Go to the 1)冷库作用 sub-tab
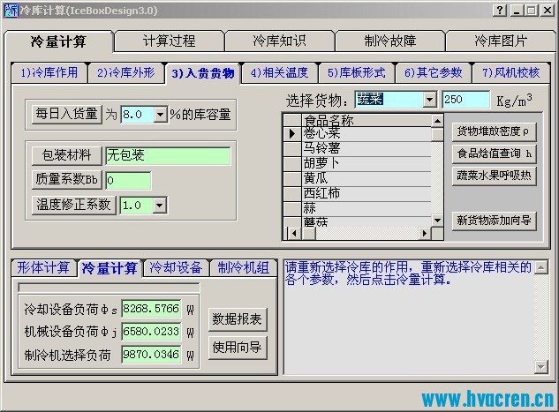The image size is (559, 412). [x=49, y=73]
